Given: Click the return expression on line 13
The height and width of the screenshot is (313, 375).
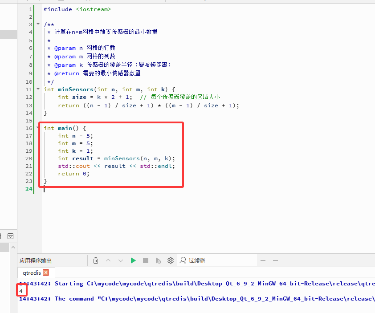Looking at the screenshot, I should click(148, 106).
